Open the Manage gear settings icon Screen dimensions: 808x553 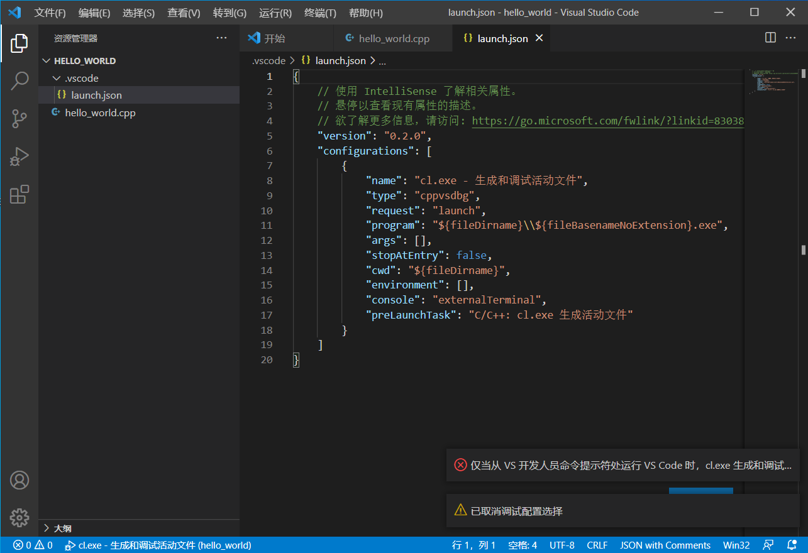[x=19, y=517]
